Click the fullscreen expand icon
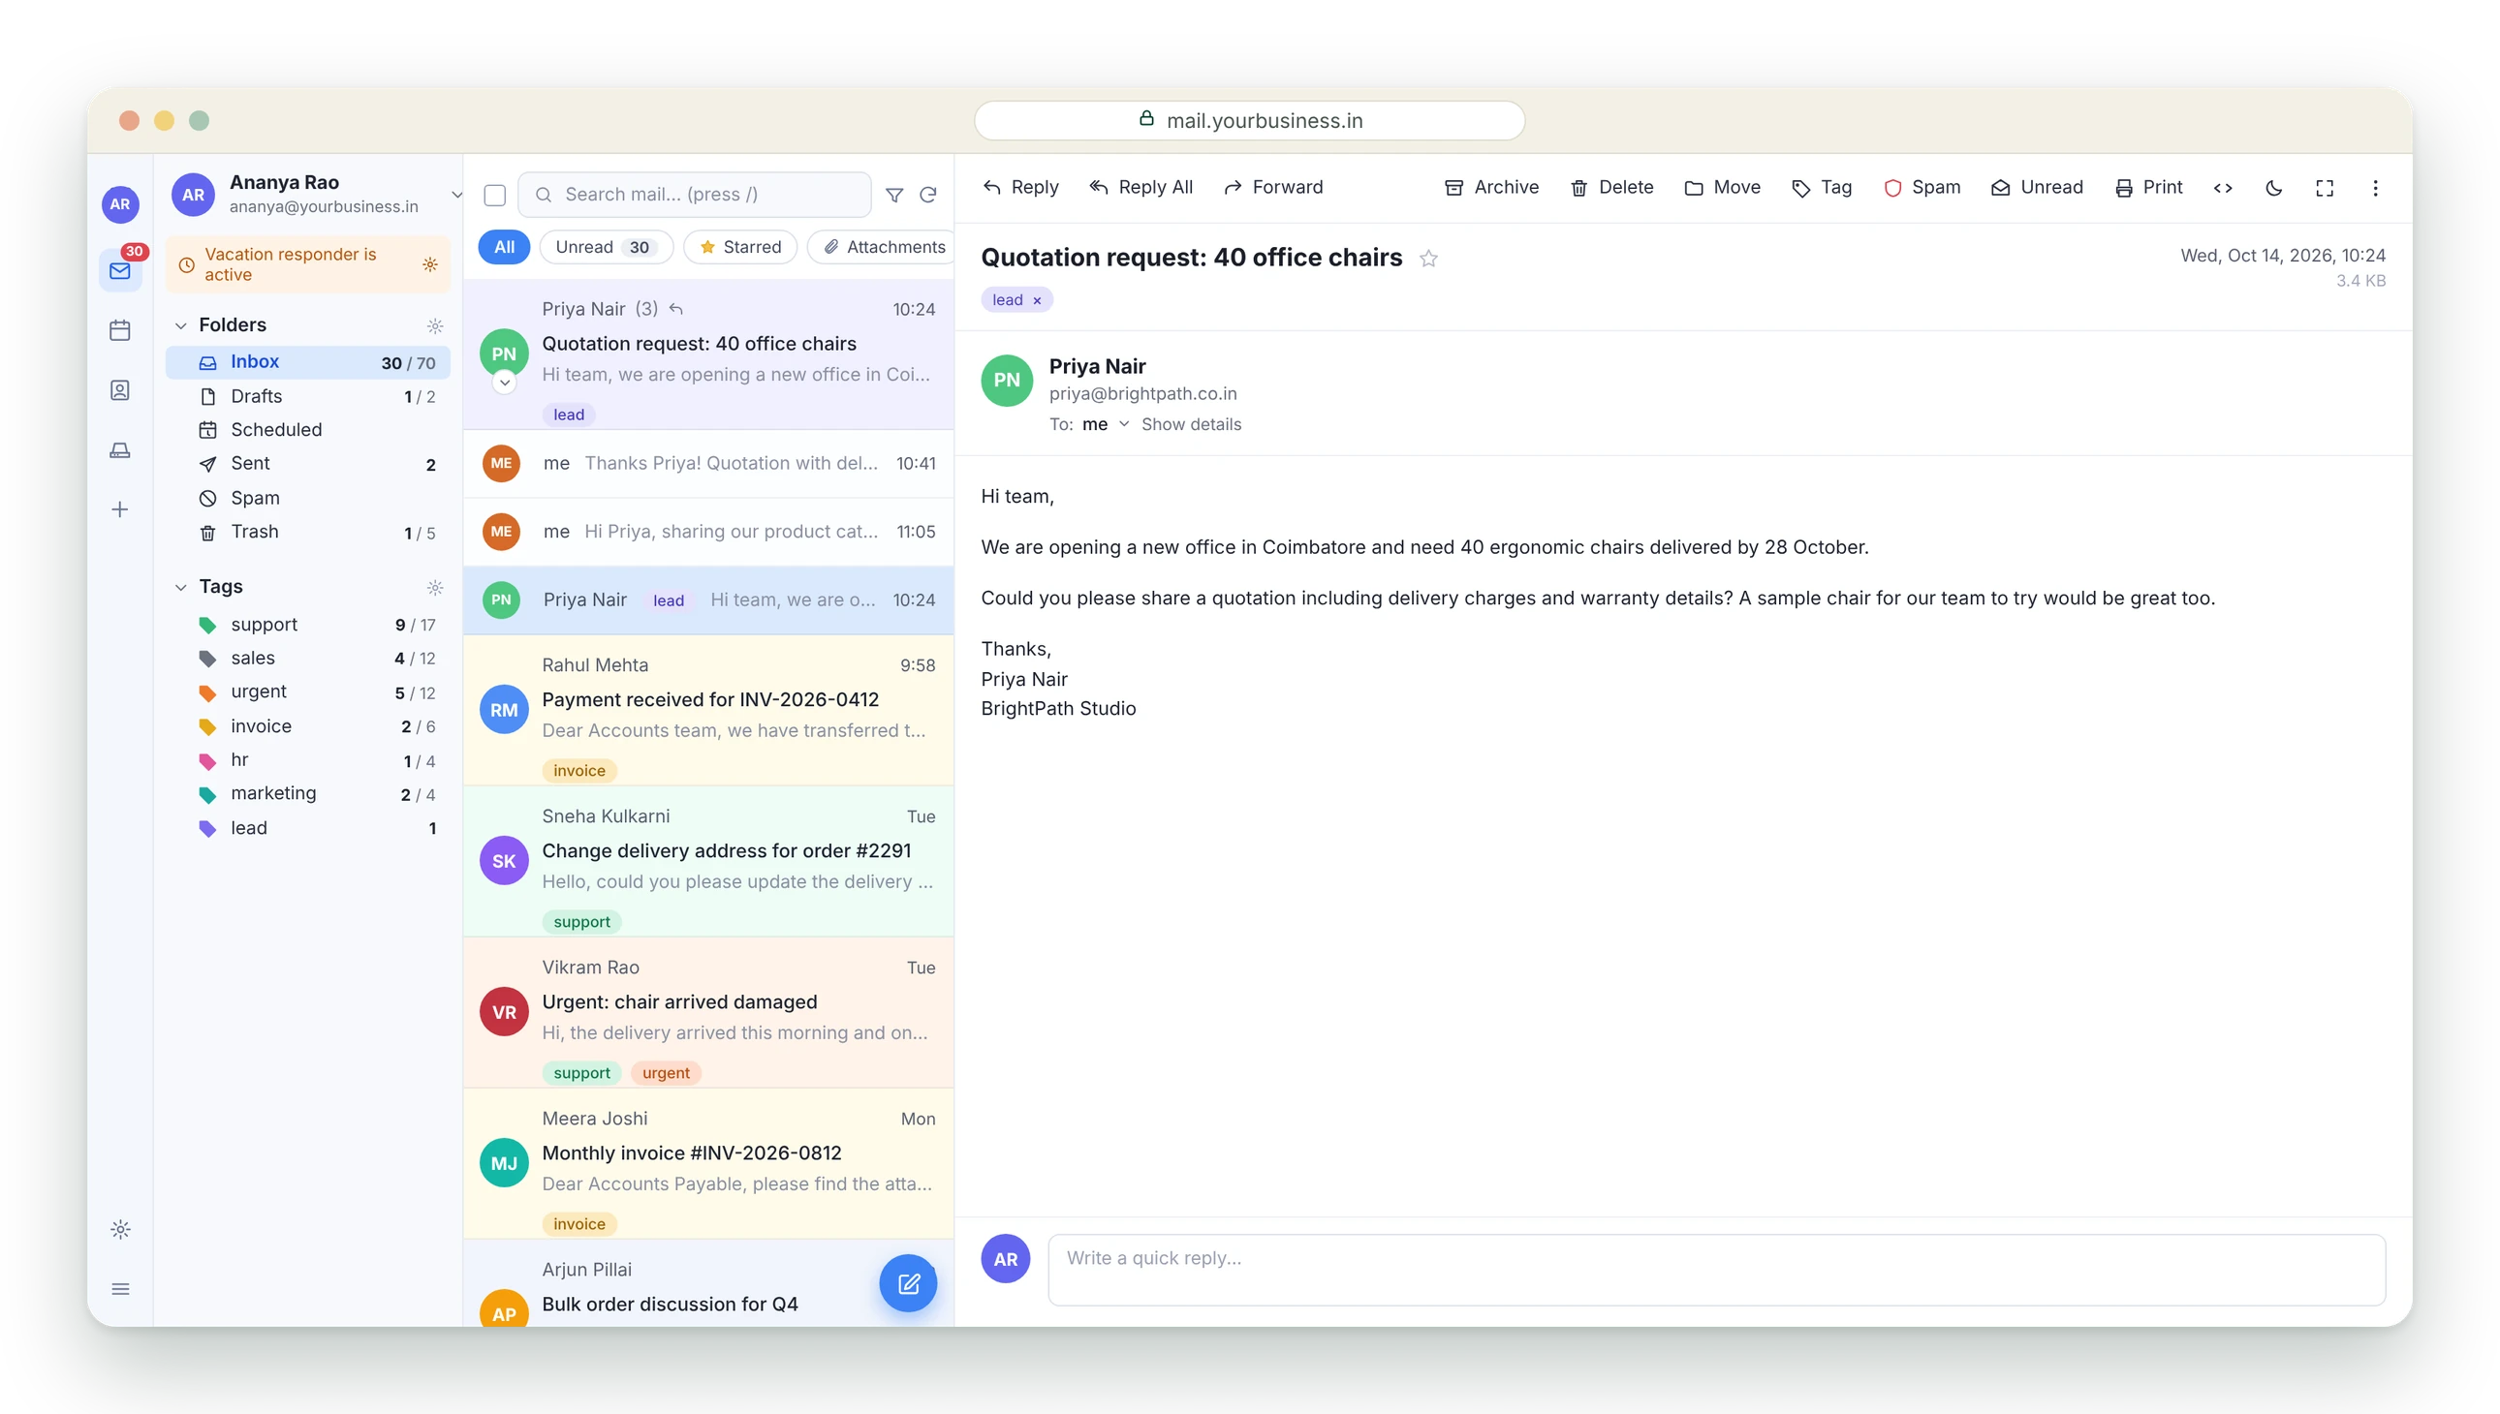Image resolution: width=2500 pixels, height=1414 pixels. (2324, 188)
